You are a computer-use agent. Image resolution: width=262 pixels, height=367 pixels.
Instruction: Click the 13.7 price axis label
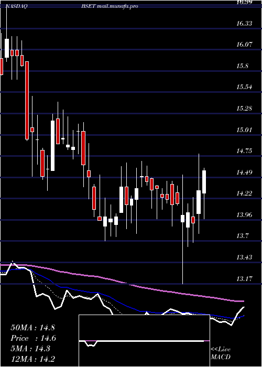(242, 236)
